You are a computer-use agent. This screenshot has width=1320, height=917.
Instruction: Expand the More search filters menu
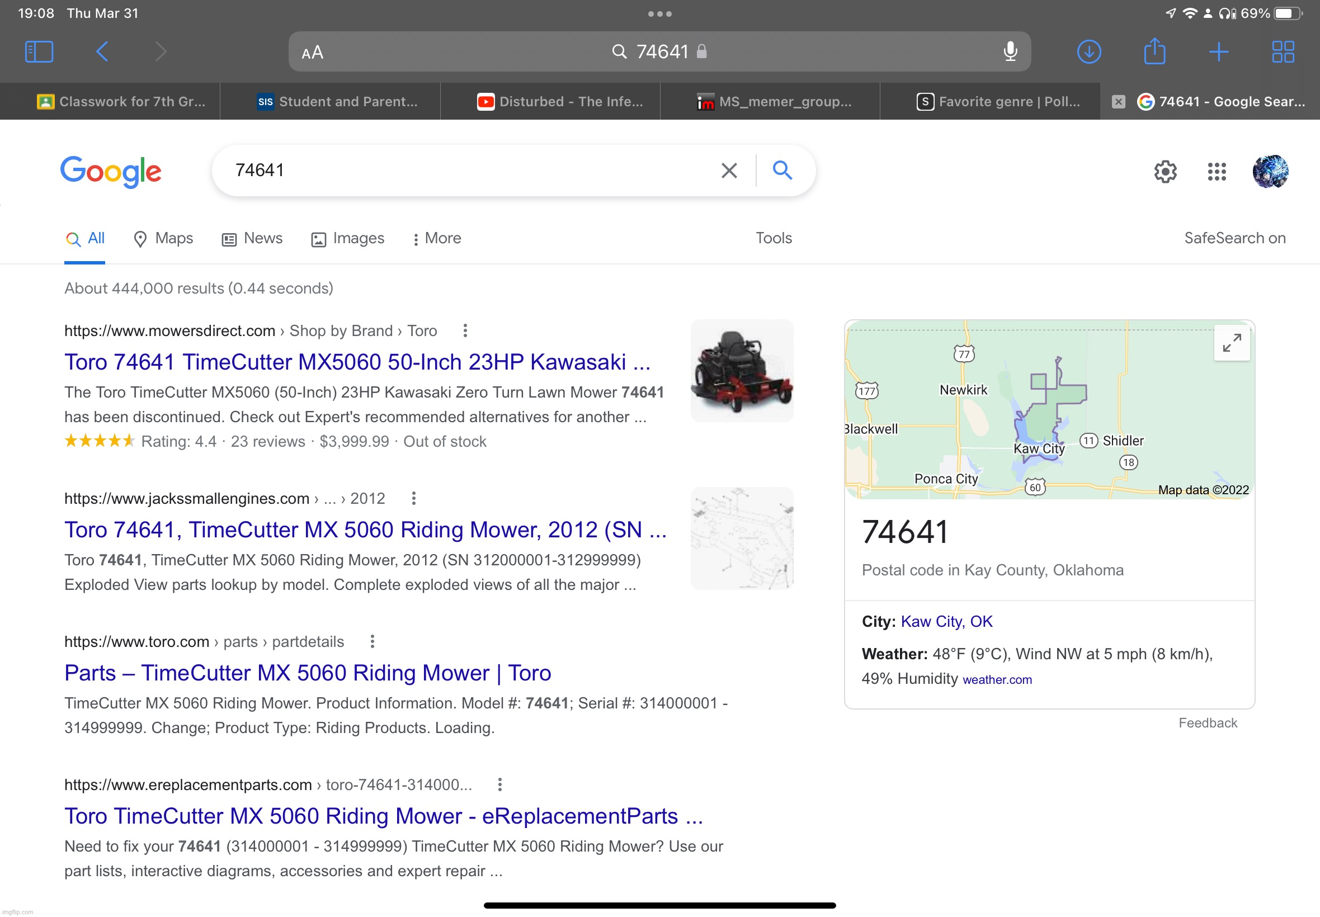(x=437, y=238)
